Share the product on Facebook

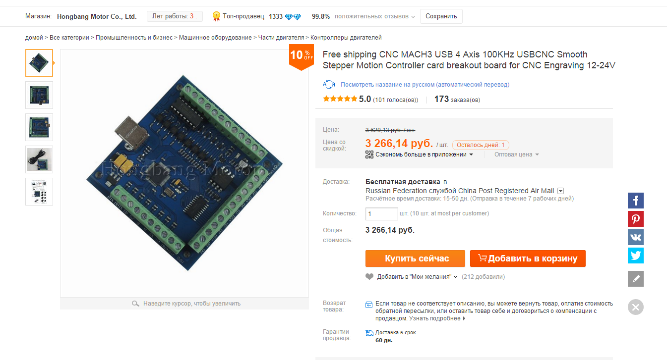click(x=635, y=201)
